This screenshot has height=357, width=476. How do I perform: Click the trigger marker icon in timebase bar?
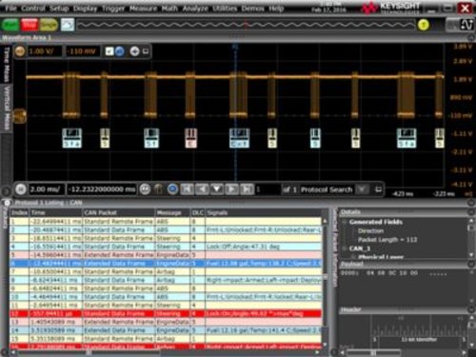(158, 189)
